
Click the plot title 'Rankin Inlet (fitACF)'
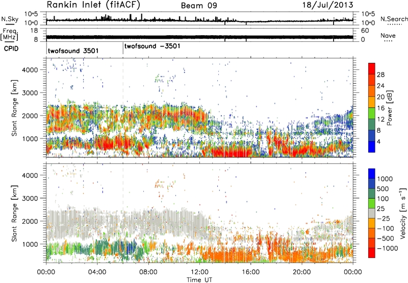pyautogui.click(x=93, y=5)
